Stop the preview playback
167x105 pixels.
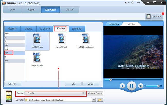122,86
